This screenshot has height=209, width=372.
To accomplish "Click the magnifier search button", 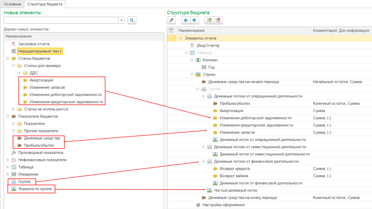I will [132, 20].
